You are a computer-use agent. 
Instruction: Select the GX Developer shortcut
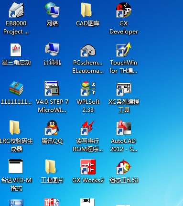(124, 10)
